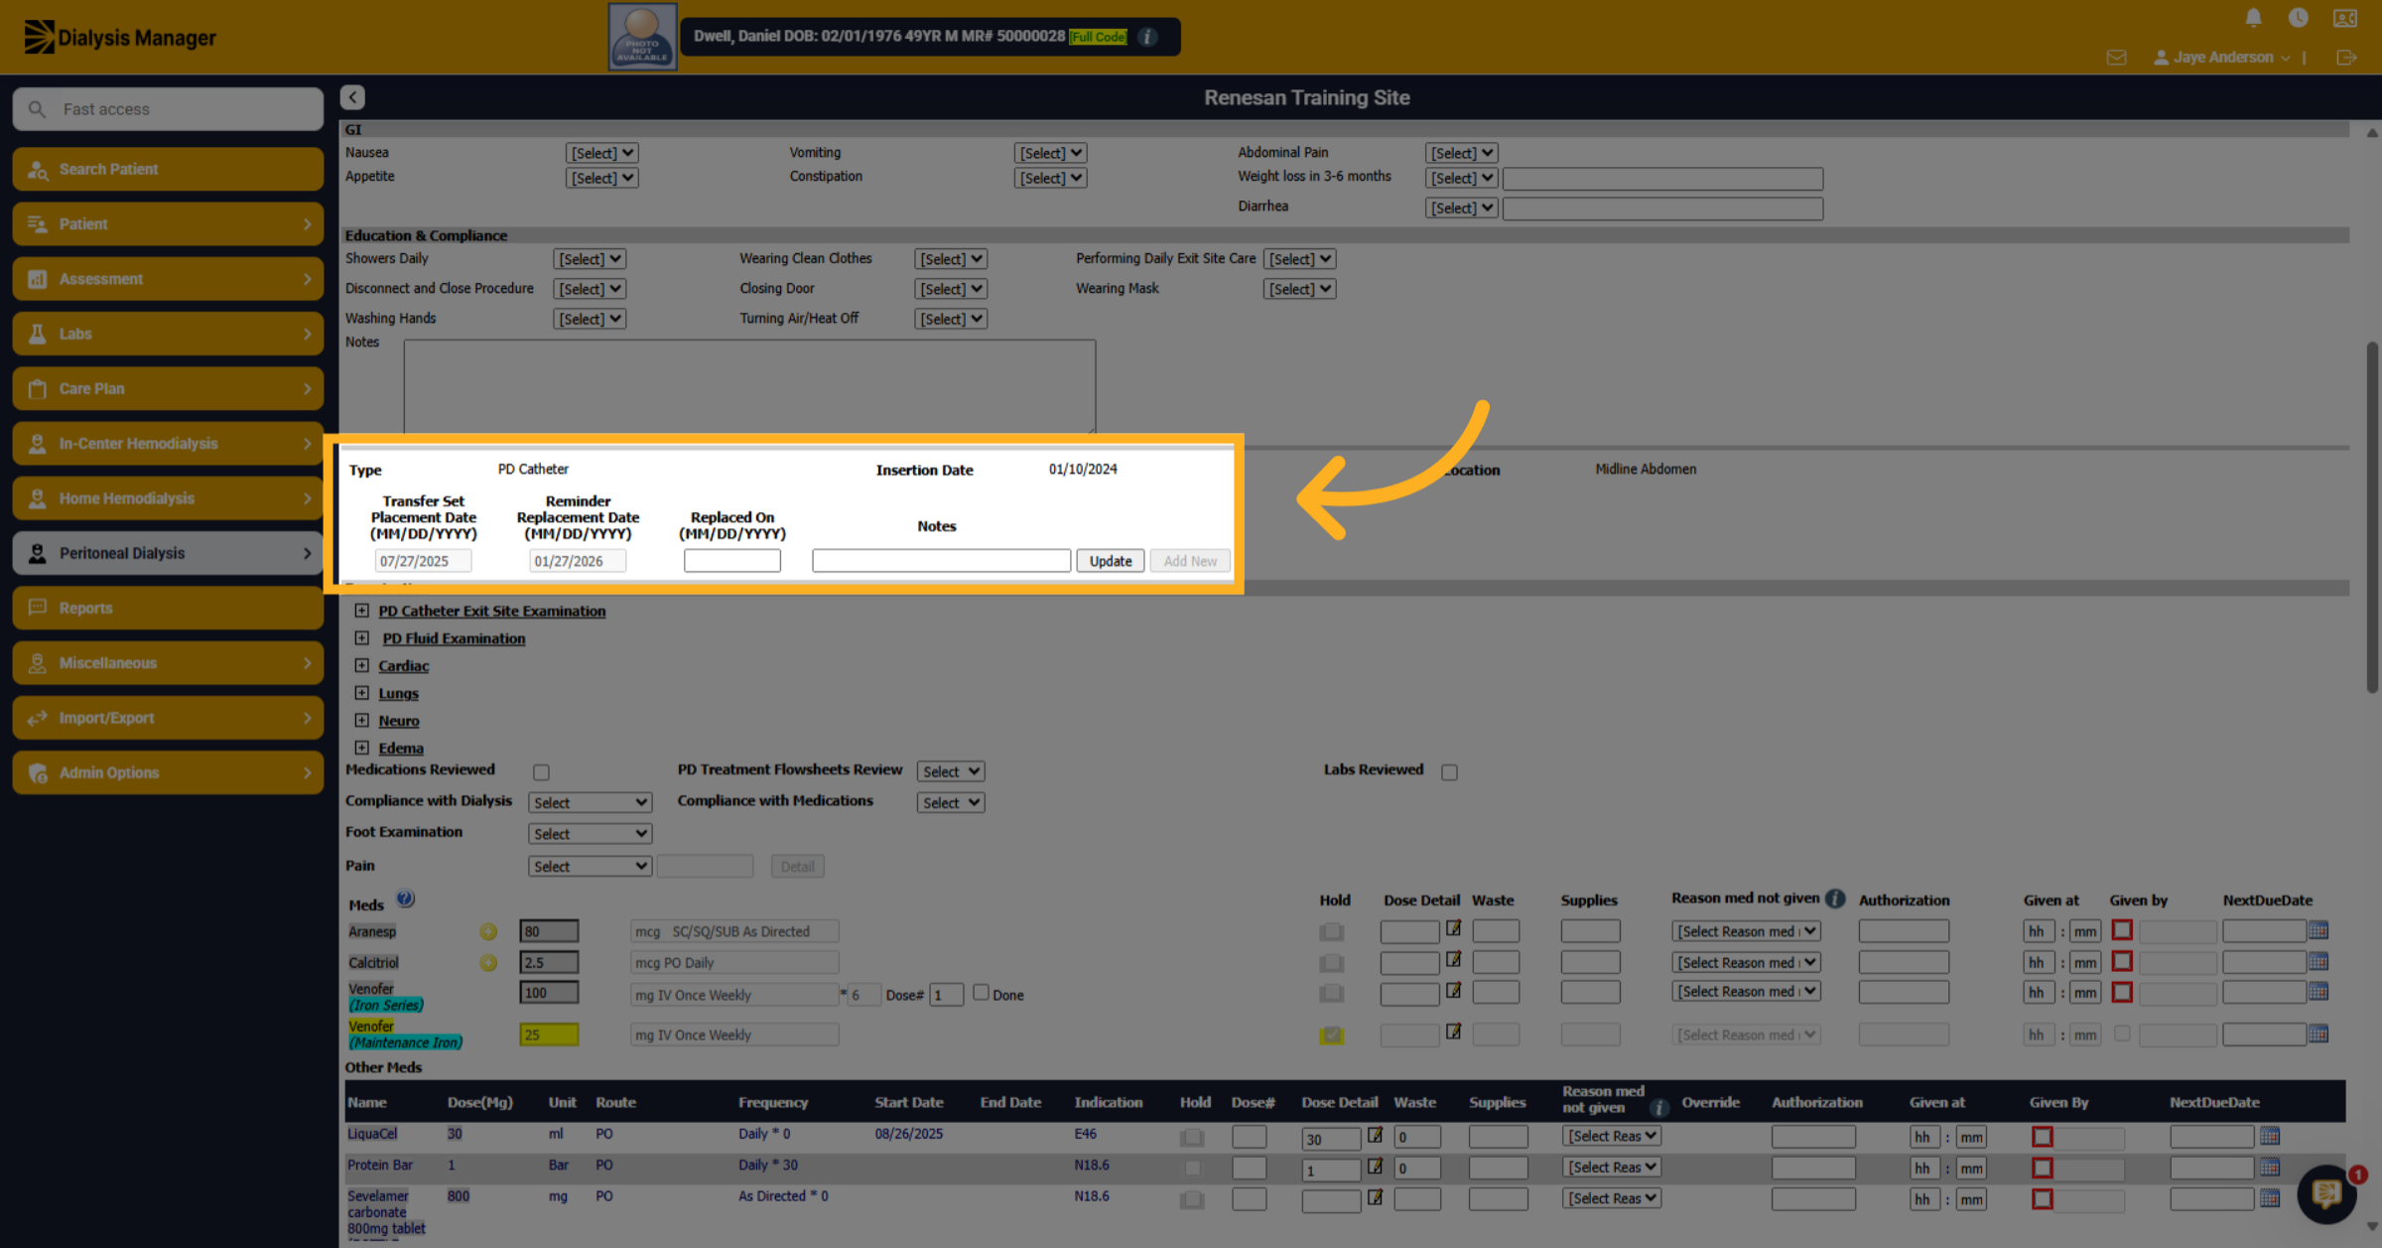2382x1248 pixels.
Task: Expand the Edema section plus icon
Action: click(x=362, y=748)
